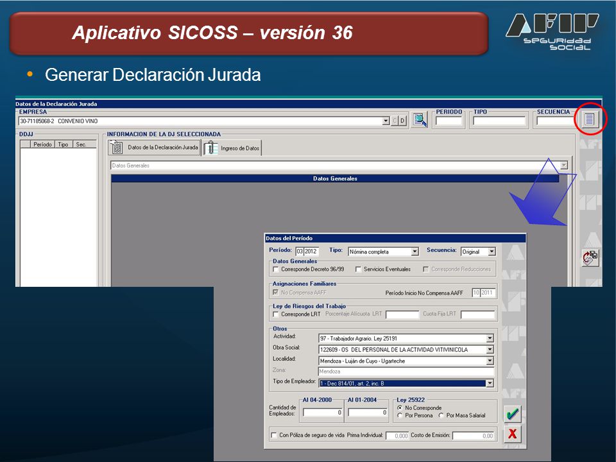Tick the Servicios Eventuales checkbox
This screenshot has height=462, width=616.
(358, 269)
